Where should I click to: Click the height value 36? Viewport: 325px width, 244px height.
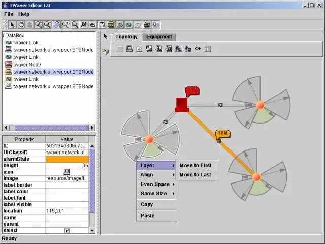click(x=67, y=166)
